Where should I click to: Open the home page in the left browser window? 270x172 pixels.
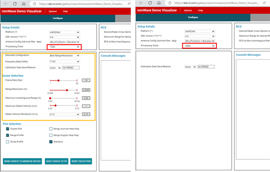[23, 4]
